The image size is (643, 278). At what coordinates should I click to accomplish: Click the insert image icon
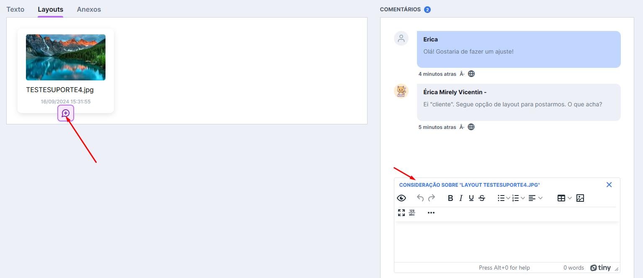pos(580,198)
